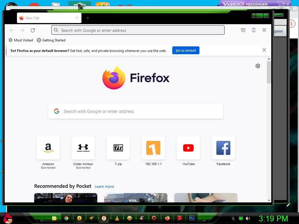Launch Photoshop from the taskbar
The width and height of the screenshot is (299, 224).
coord(192,218)
